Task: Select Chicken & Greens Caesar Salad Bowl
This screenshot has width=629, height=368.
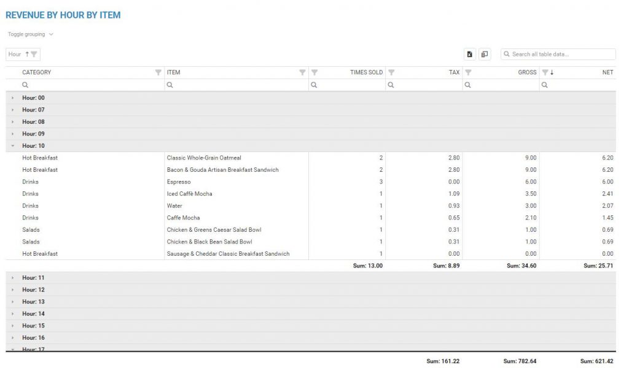Action: pos(311,230)
